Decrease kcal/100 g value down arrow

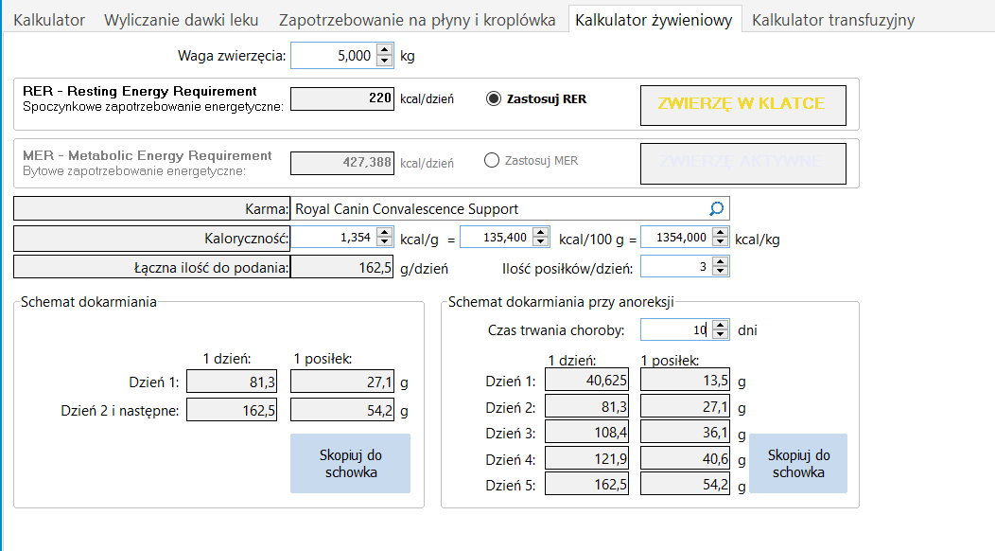[x=541, y=242]
